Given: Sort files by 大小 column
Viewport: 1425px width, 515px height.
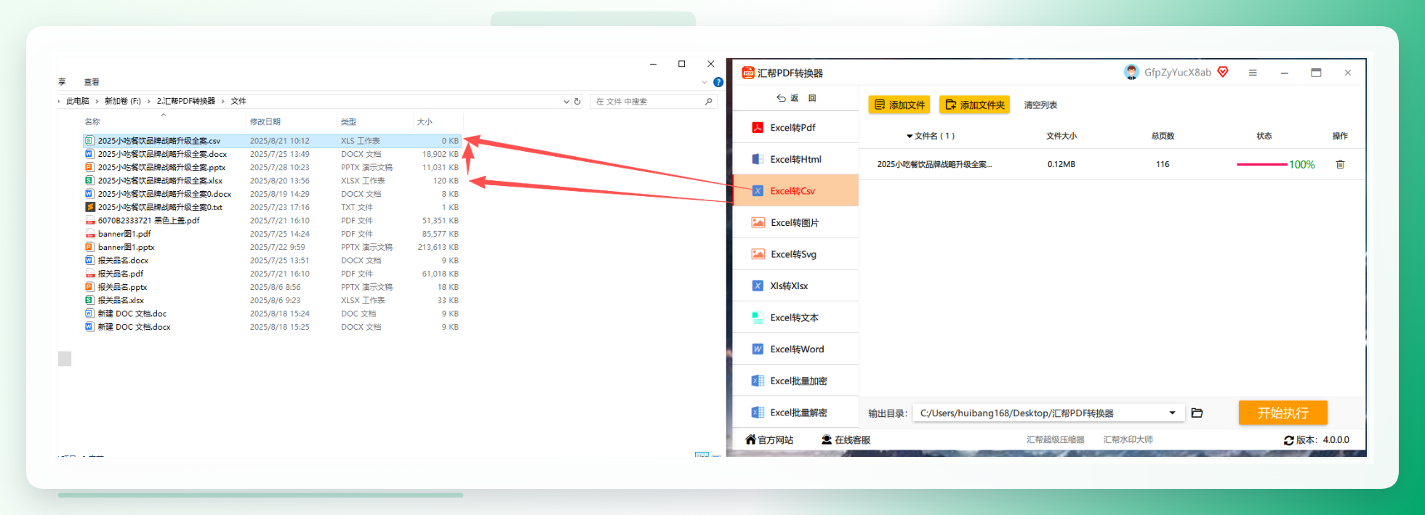Looking at the screenshot, I should click(x=425, y=122).
